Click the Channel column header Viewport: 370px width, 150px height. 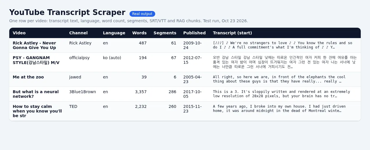[x=78, y=33]
